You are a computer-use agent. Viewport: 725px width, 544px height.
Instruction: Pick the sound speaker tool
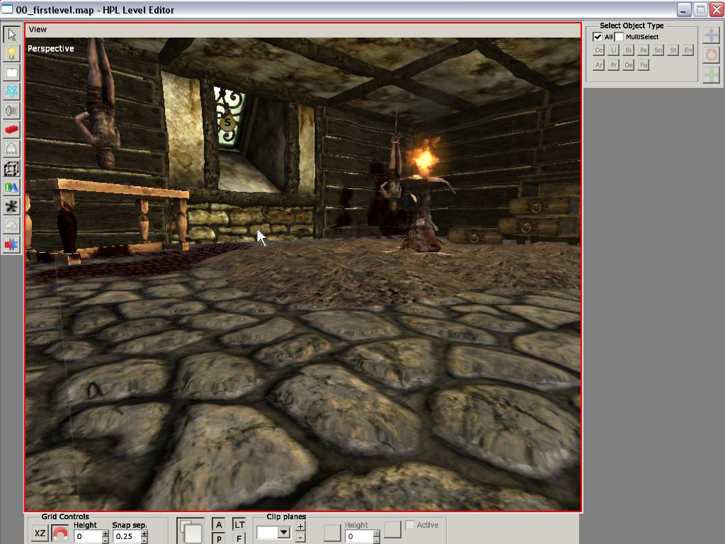(x=12, y=110)
